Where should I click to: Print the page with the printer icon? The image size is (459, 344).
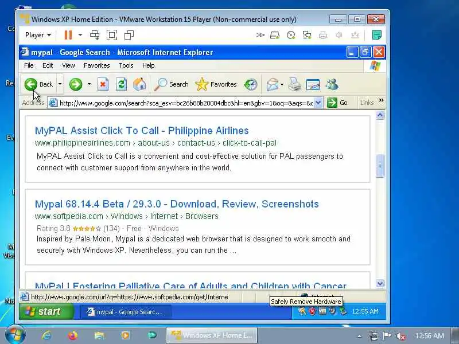[x=295, y=84]
